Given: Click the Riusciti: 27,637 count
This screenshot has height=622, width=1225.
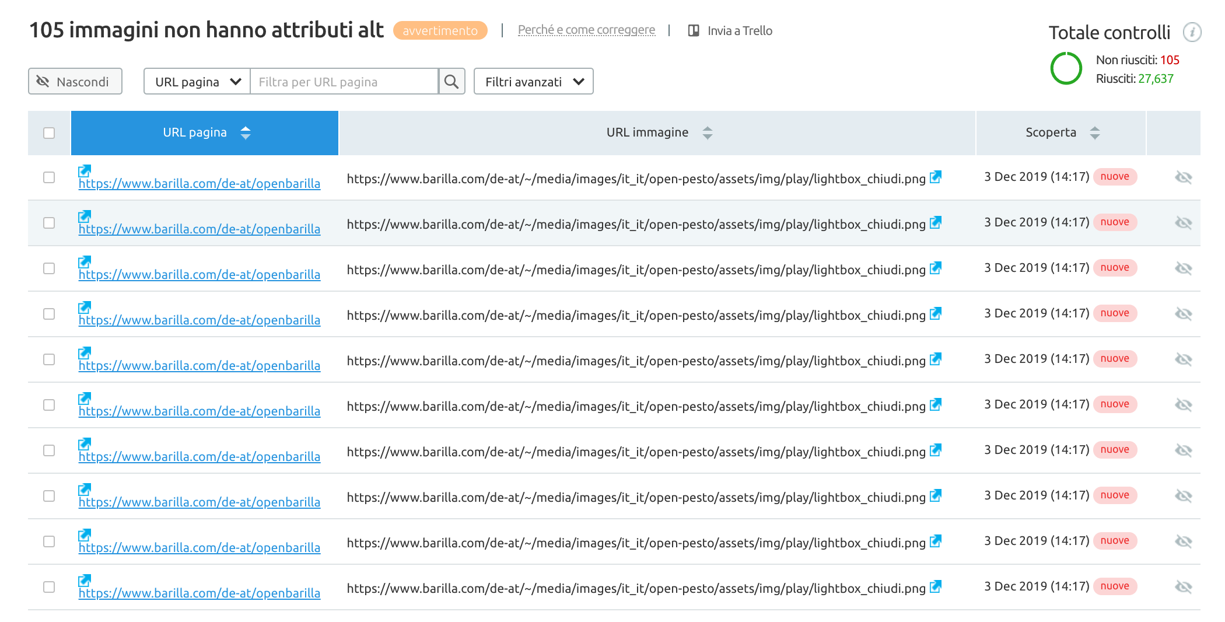Looking at the screenshot, I should (x=1135, y=79).
